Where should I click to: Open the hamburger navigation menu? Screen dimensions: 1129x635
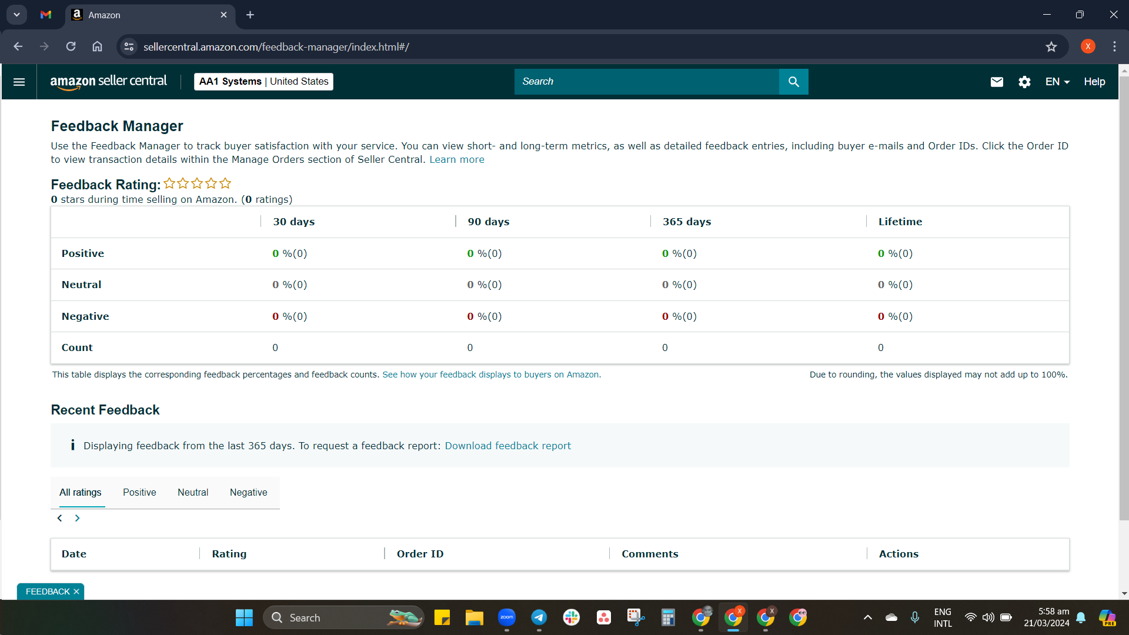pyautogui.click(x=19, y=82)
